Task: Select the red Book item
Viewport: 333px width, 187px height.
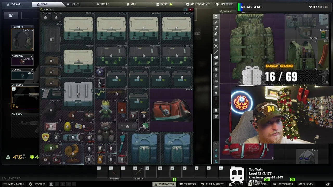Action: coord(122,110)
